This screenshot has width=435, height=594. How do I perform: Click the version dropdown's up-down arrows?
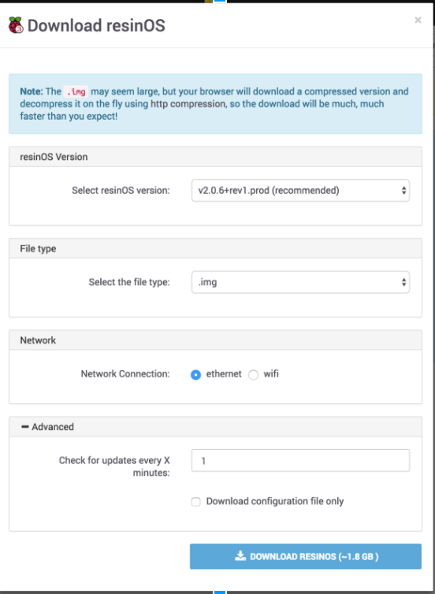(404, 190)
